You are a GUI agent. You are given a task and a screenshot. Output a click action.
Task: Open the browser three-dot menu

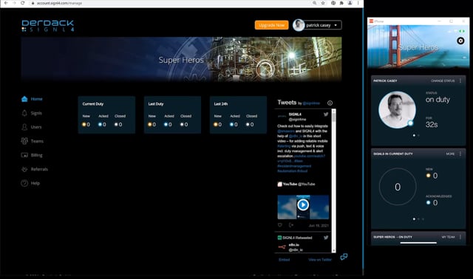point(358,3)
